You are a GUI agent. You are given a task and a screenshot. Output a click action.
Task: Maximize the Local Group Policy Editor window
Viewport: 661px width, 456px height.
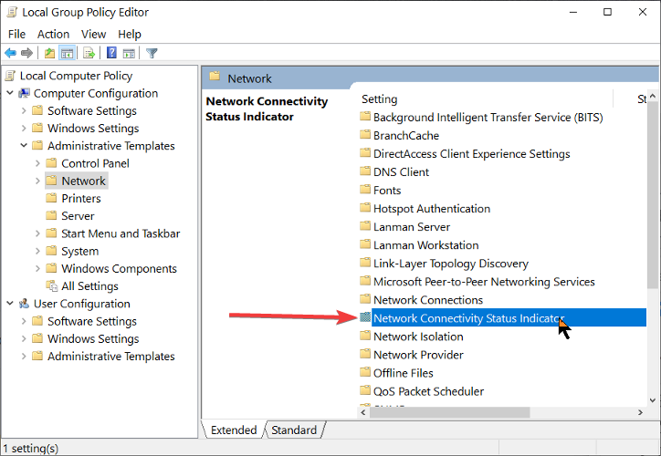607,12
